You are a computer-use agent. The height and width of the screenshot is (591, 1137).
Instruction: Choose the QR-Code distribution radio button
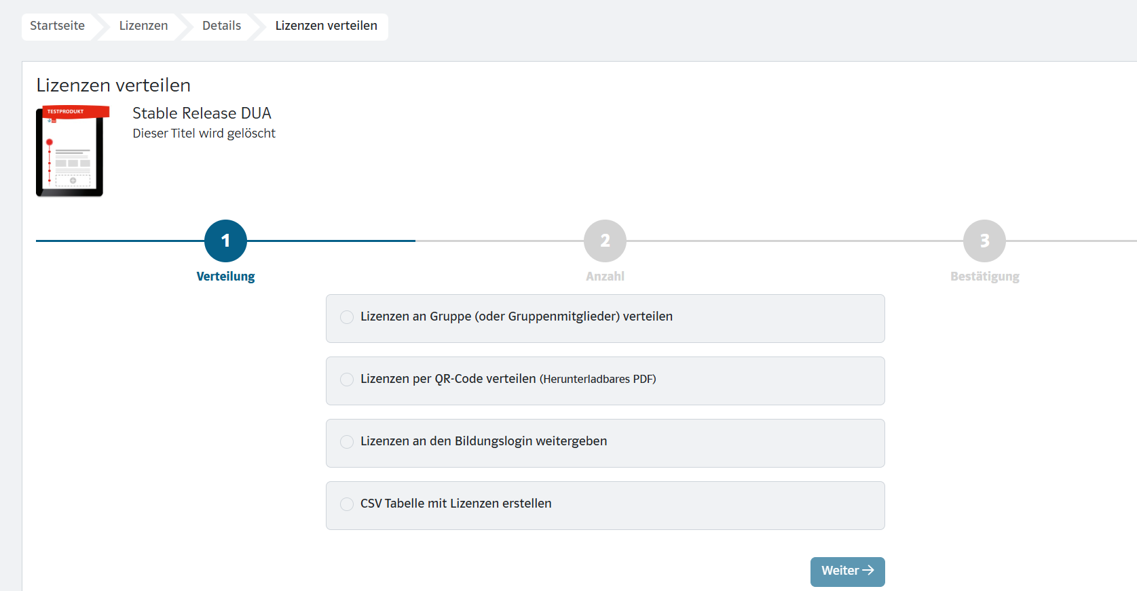pyautogui.click(x=347, y=380)
